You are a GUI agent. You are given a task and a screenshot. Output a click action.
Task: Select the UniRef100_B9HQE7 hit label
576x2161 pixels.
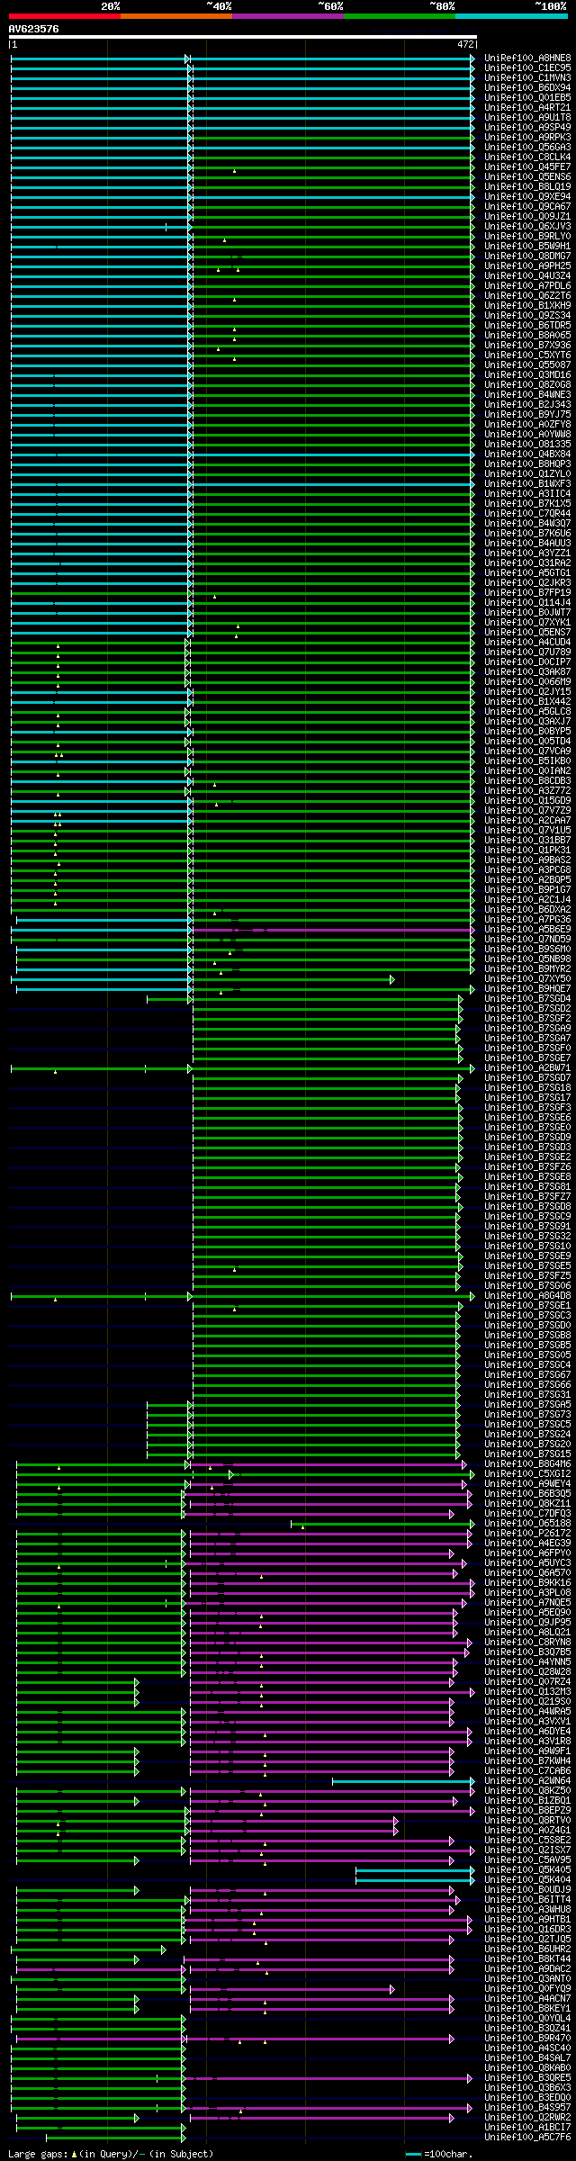point(527,988)
